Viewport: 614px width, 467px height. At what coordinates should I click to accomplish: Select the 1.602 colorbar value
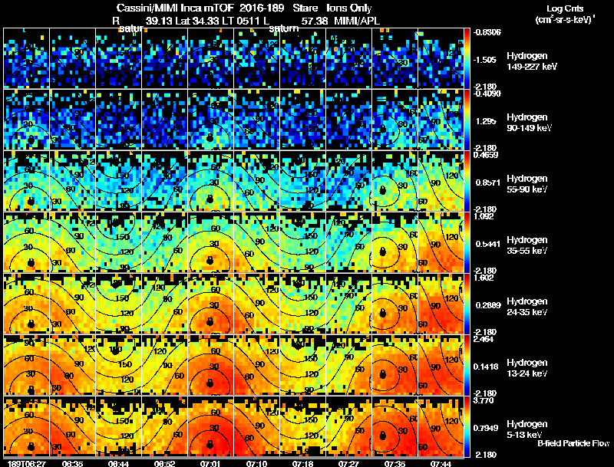(x=484, y=278)
